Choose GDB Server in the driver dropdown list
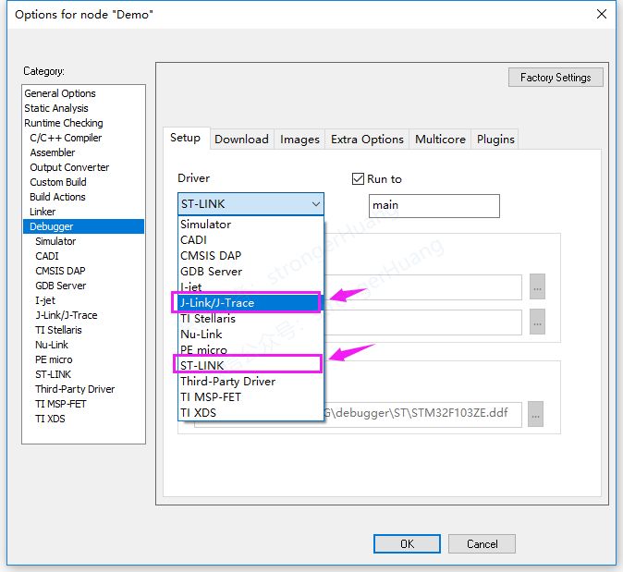Image resolution: width=623 pixels, height=572 pixels. click(x=250, y=272)
